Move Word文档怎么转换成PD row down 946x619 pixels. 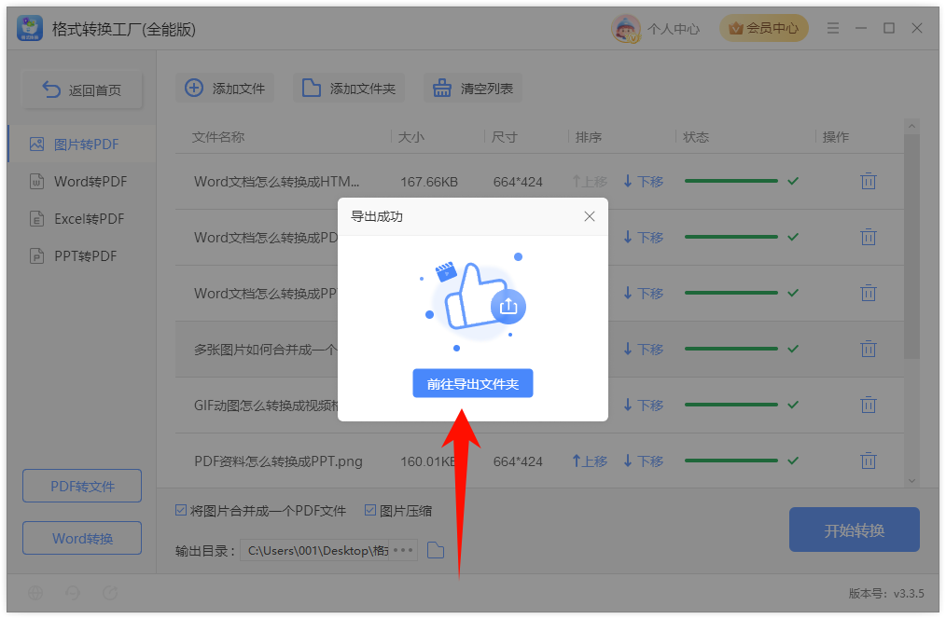(x=643, y=238)
